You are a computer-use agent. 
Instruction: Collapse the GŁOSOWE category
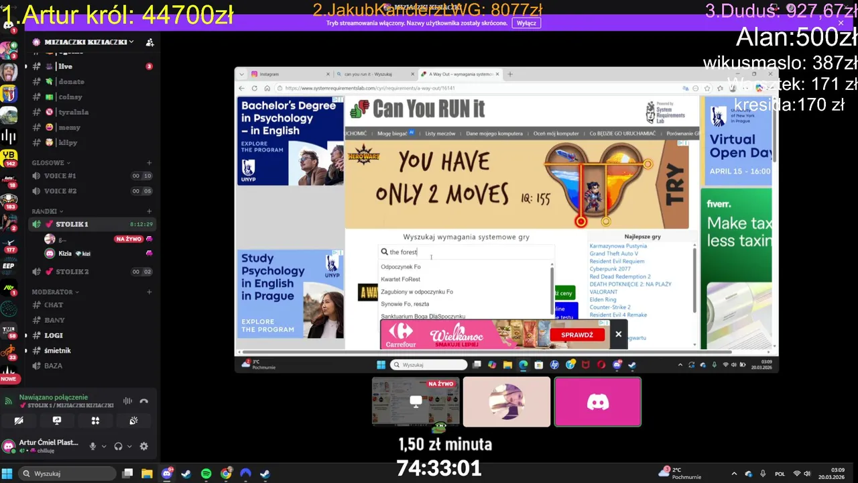click(x=51, y=162)
